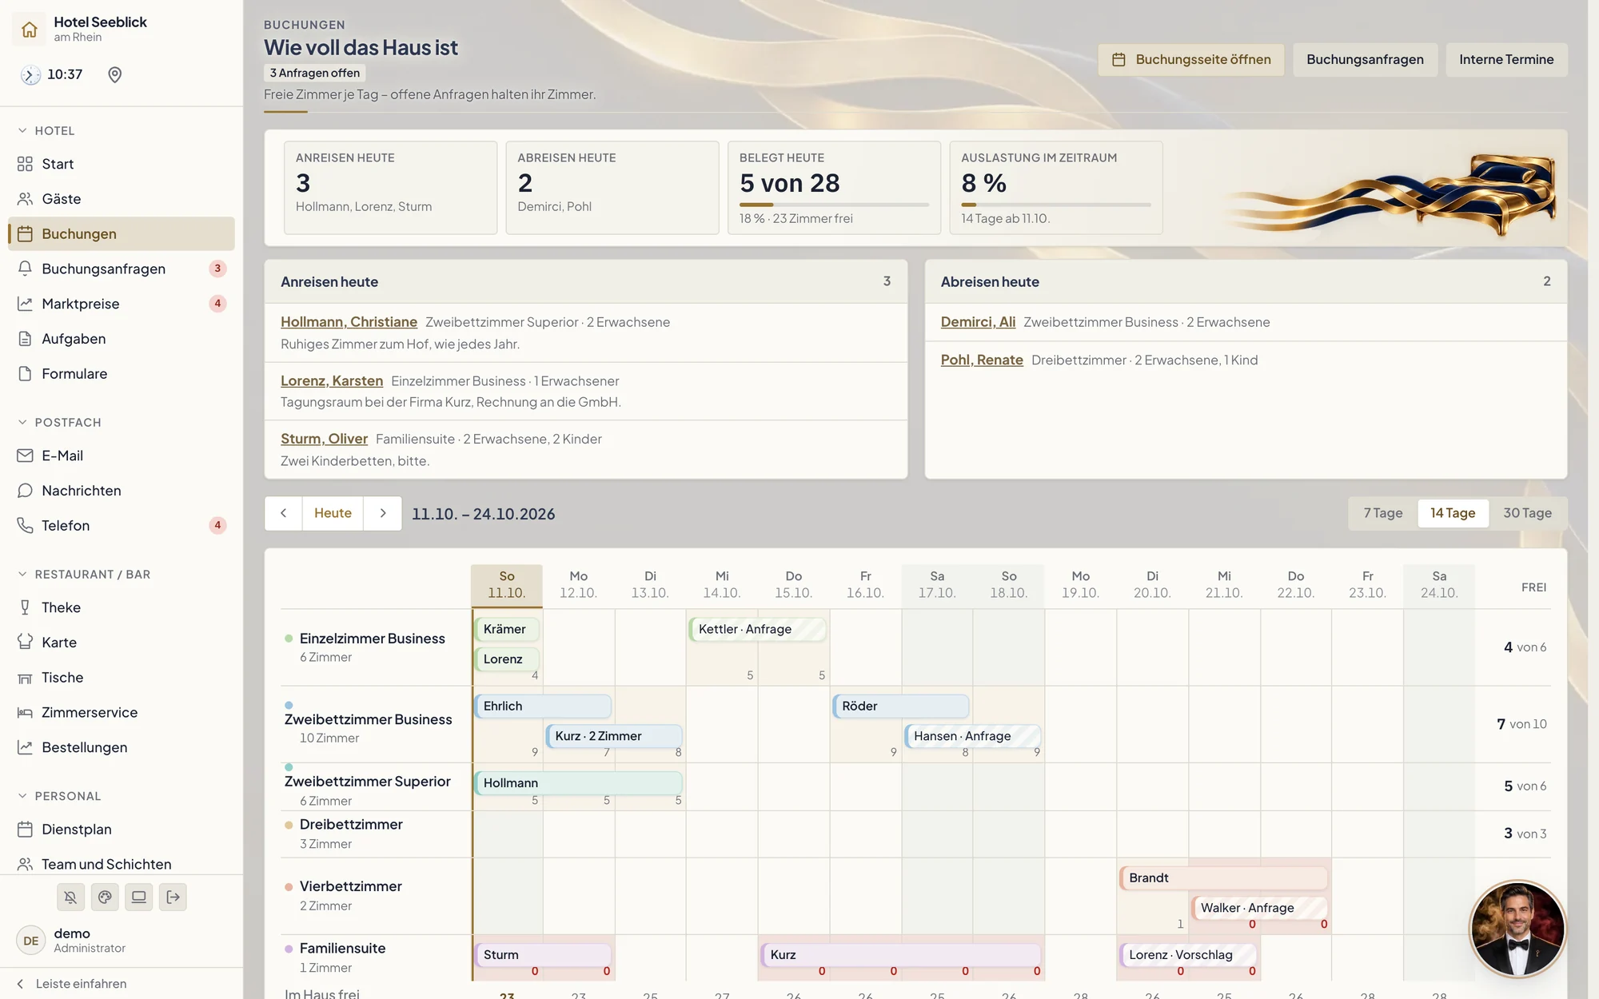
Task: Go to next date range arrow
Action: click(383, 513)
